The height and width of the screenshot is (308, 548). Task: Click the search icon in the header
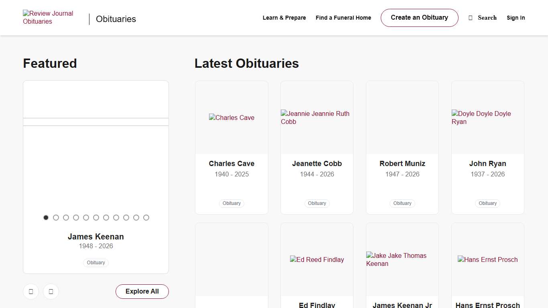click(x=470, y=18)
